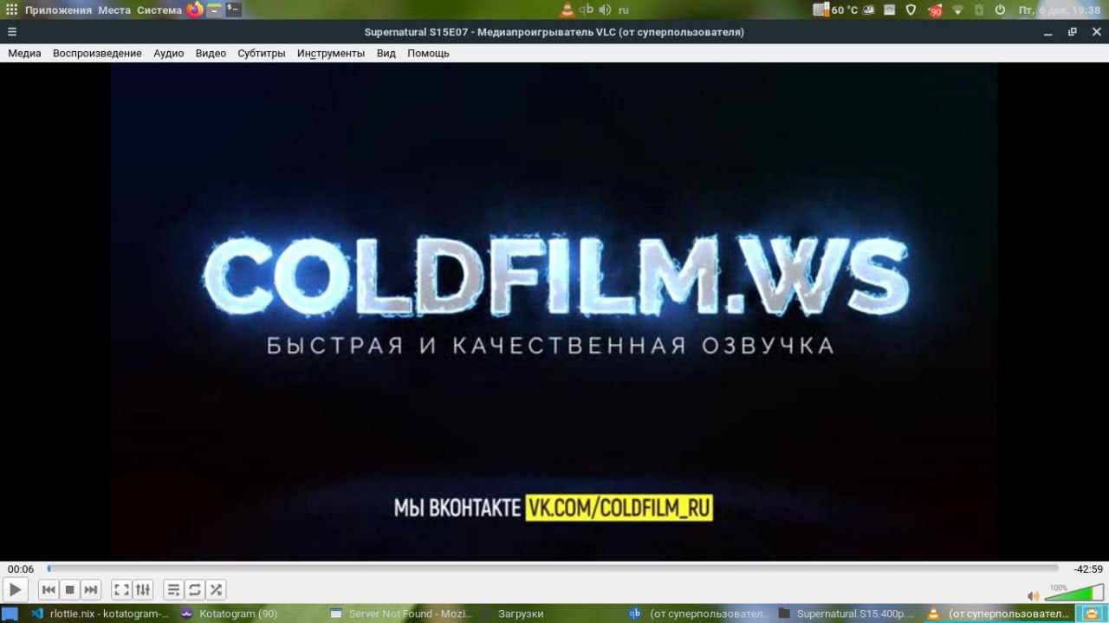1109x623 pixels.
Task: Switch to rlottie.nix kotatogram taskbar window
Action: (x=100, y=613)
